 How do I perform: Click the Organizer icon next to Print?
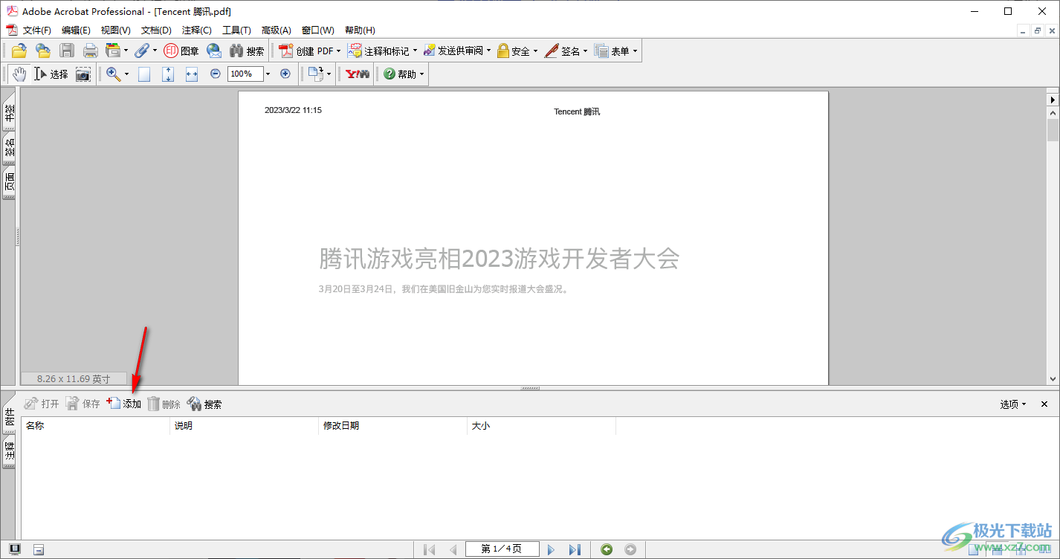pyautogui.click(x=113, y=51)
